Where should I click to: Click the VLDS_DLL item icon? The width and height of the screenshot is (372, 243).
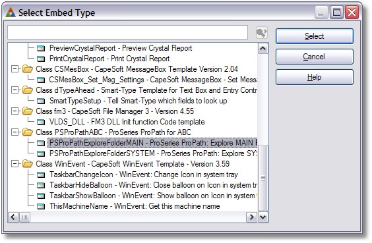point(41,122)
